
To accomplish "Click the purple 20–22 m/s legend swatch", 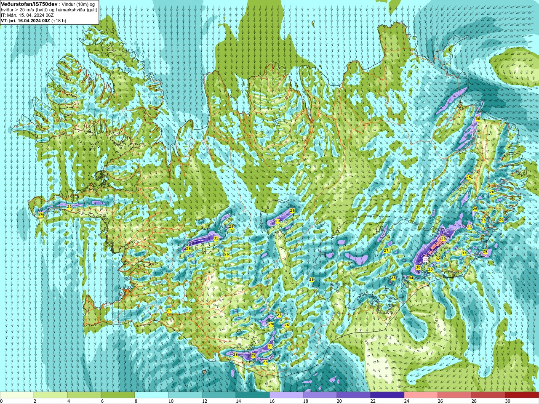I will (354, 395).
